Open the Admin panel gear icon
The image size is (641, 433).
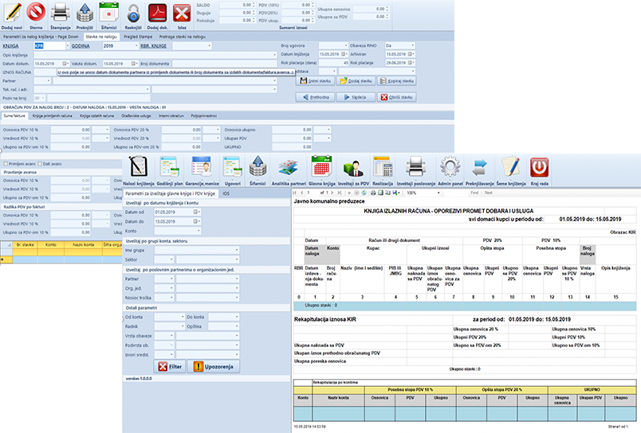point(451,167)
